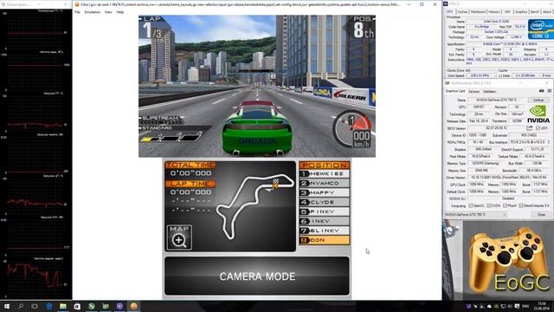Click the MAP zoom magnifier button
The height and width of the screenshot is (312, 554).
coord(179,237)
